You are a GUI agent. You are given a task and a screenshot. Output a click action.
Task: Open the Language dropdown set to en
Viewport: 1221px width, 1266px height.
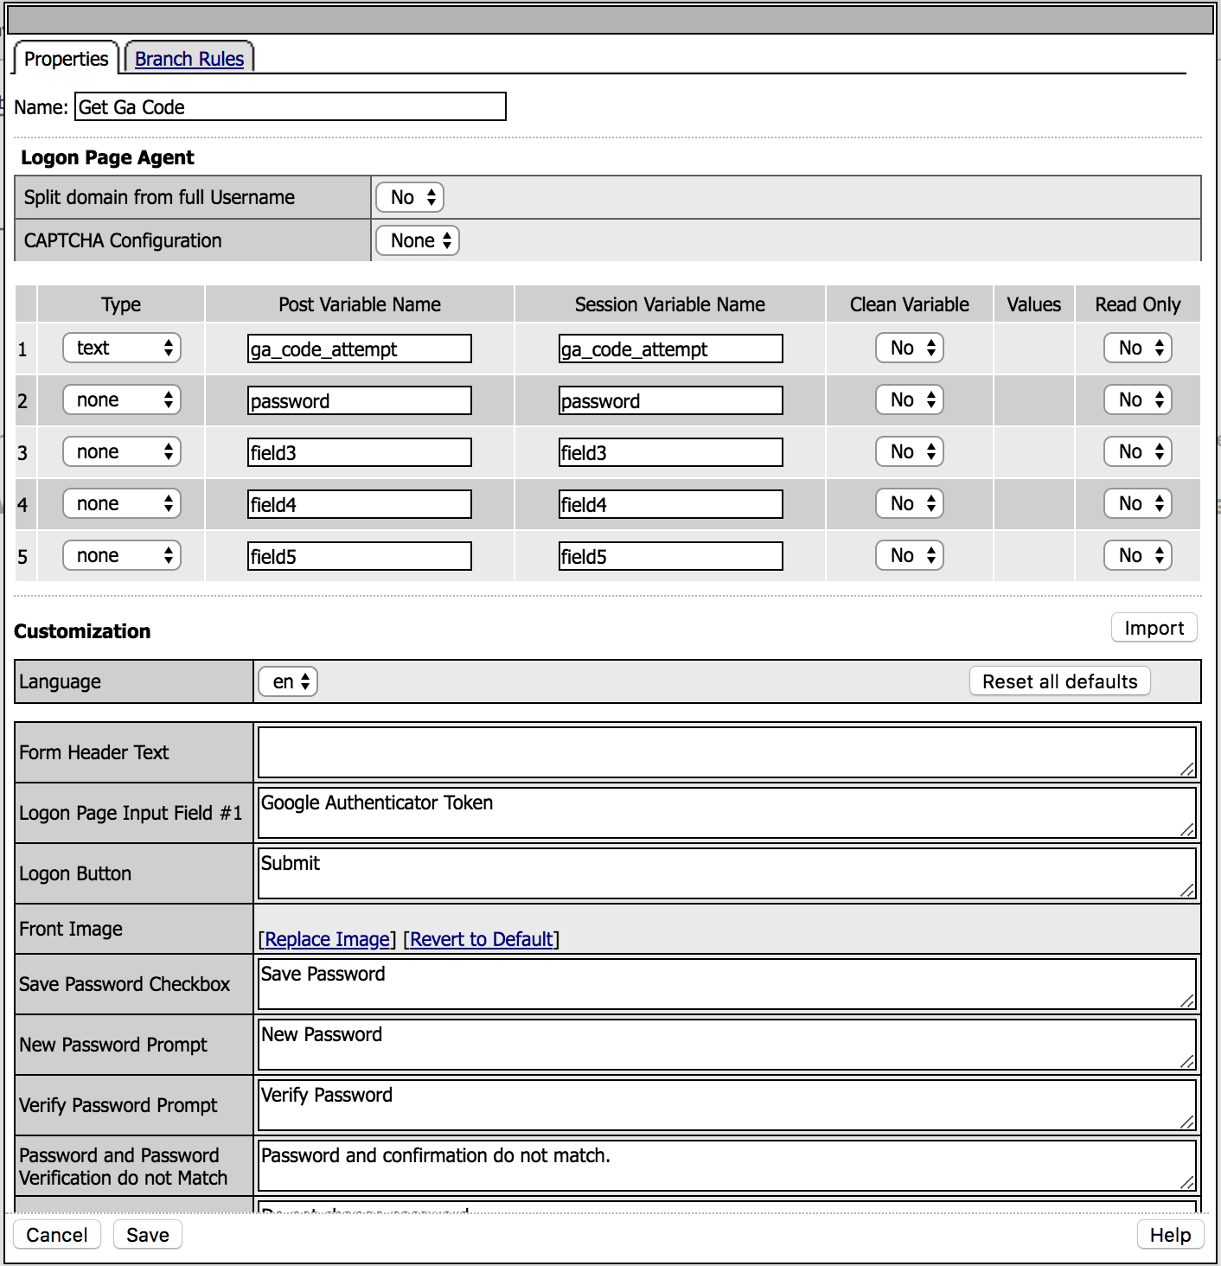pyautogui.click(x=289, y=681)
